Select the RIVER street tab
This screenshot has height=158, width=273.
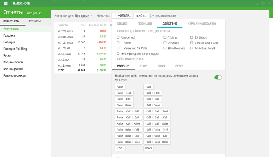(x=179, y=66)
